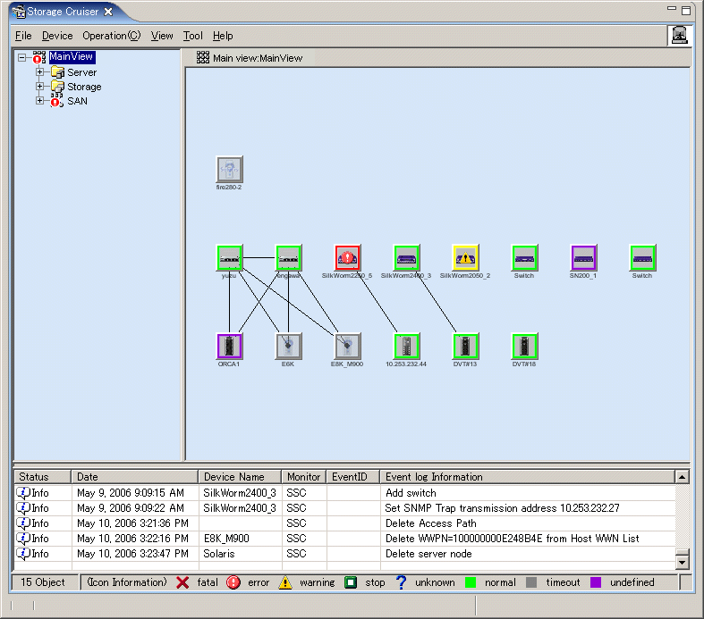Click the 'Solaris' device name cell
This screenshot has width=704, height=619.
point(240,554)
